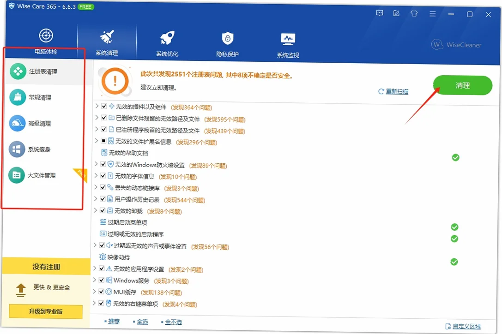Open the 电脑体检 checkup icon
The width and height of the screenshot is (502, 334).
[x=46, y=36]
